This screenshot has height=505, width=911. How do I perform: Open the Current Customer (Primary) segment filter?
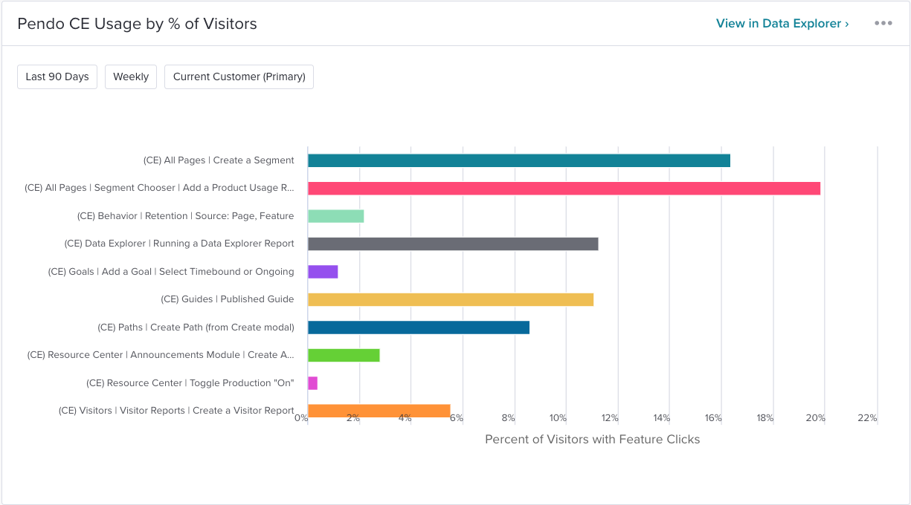(x=239, y=76)
